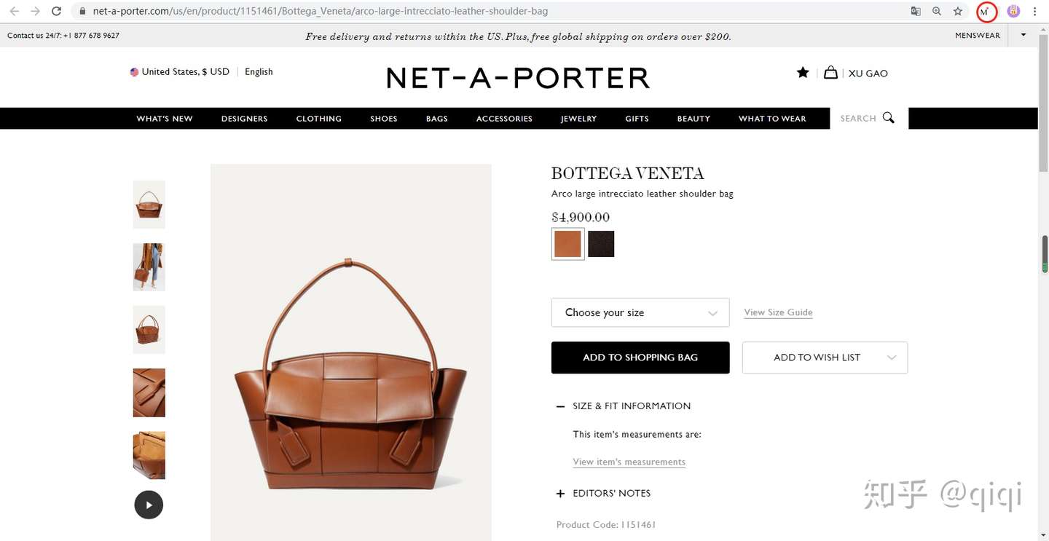Open the Choose your size dropdown
The width and height of the screenshot is (1049, 541).
coord(640,312)
